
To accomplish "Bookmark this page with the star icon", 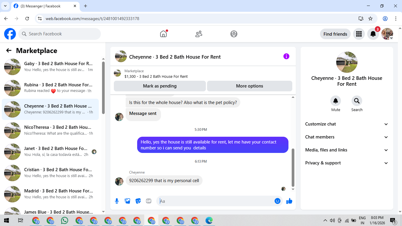I will coord(370,19).
